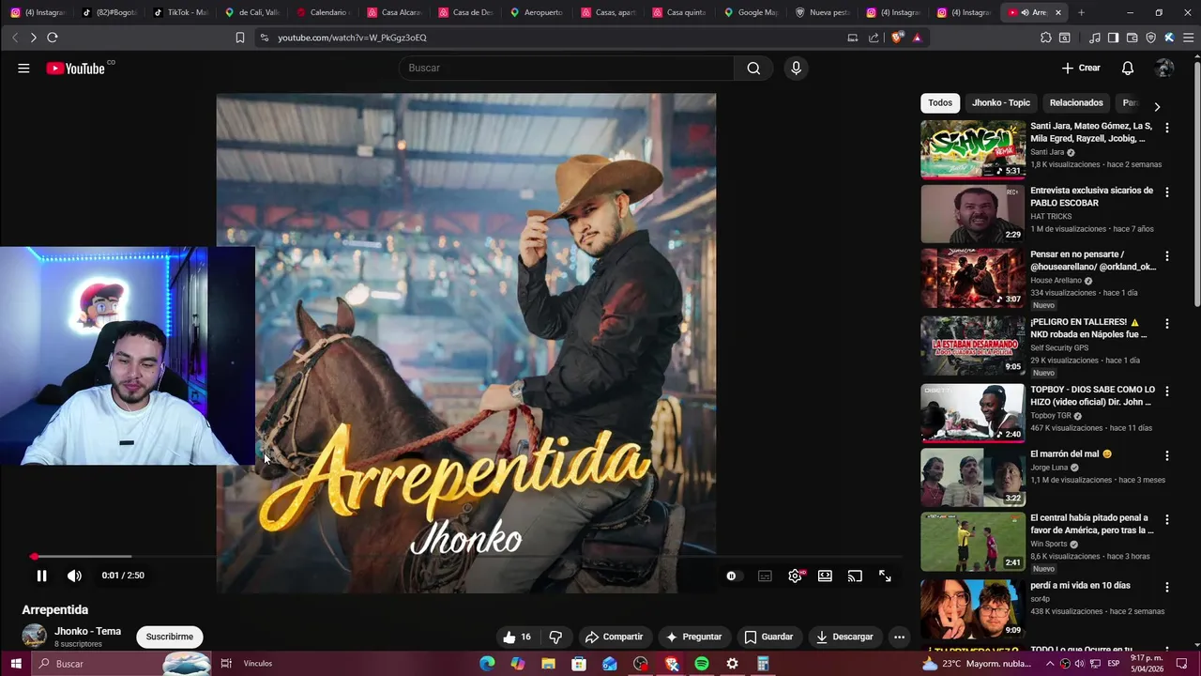The height and width of the screenshot is (676, 1201).
Task: Show hidden system tray icons
Action: click(1049, 664)
